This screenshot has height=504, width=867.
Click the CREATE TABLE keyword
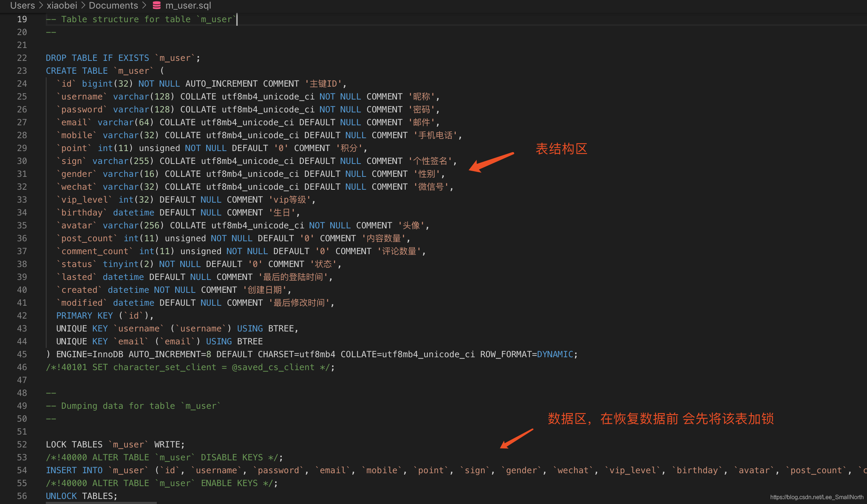tap(77, 71)
